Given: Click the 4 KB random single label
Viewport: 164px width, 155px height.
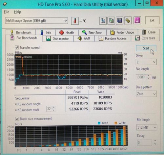Looking at the screenshot, I should pos(28,104).
